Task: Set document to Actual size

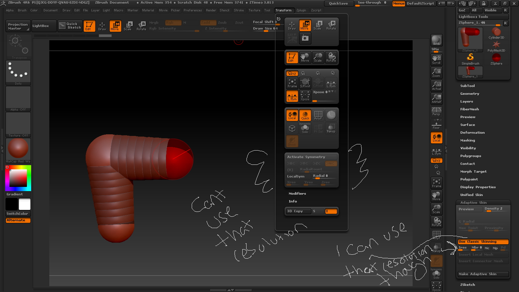Action: point(436,85)
